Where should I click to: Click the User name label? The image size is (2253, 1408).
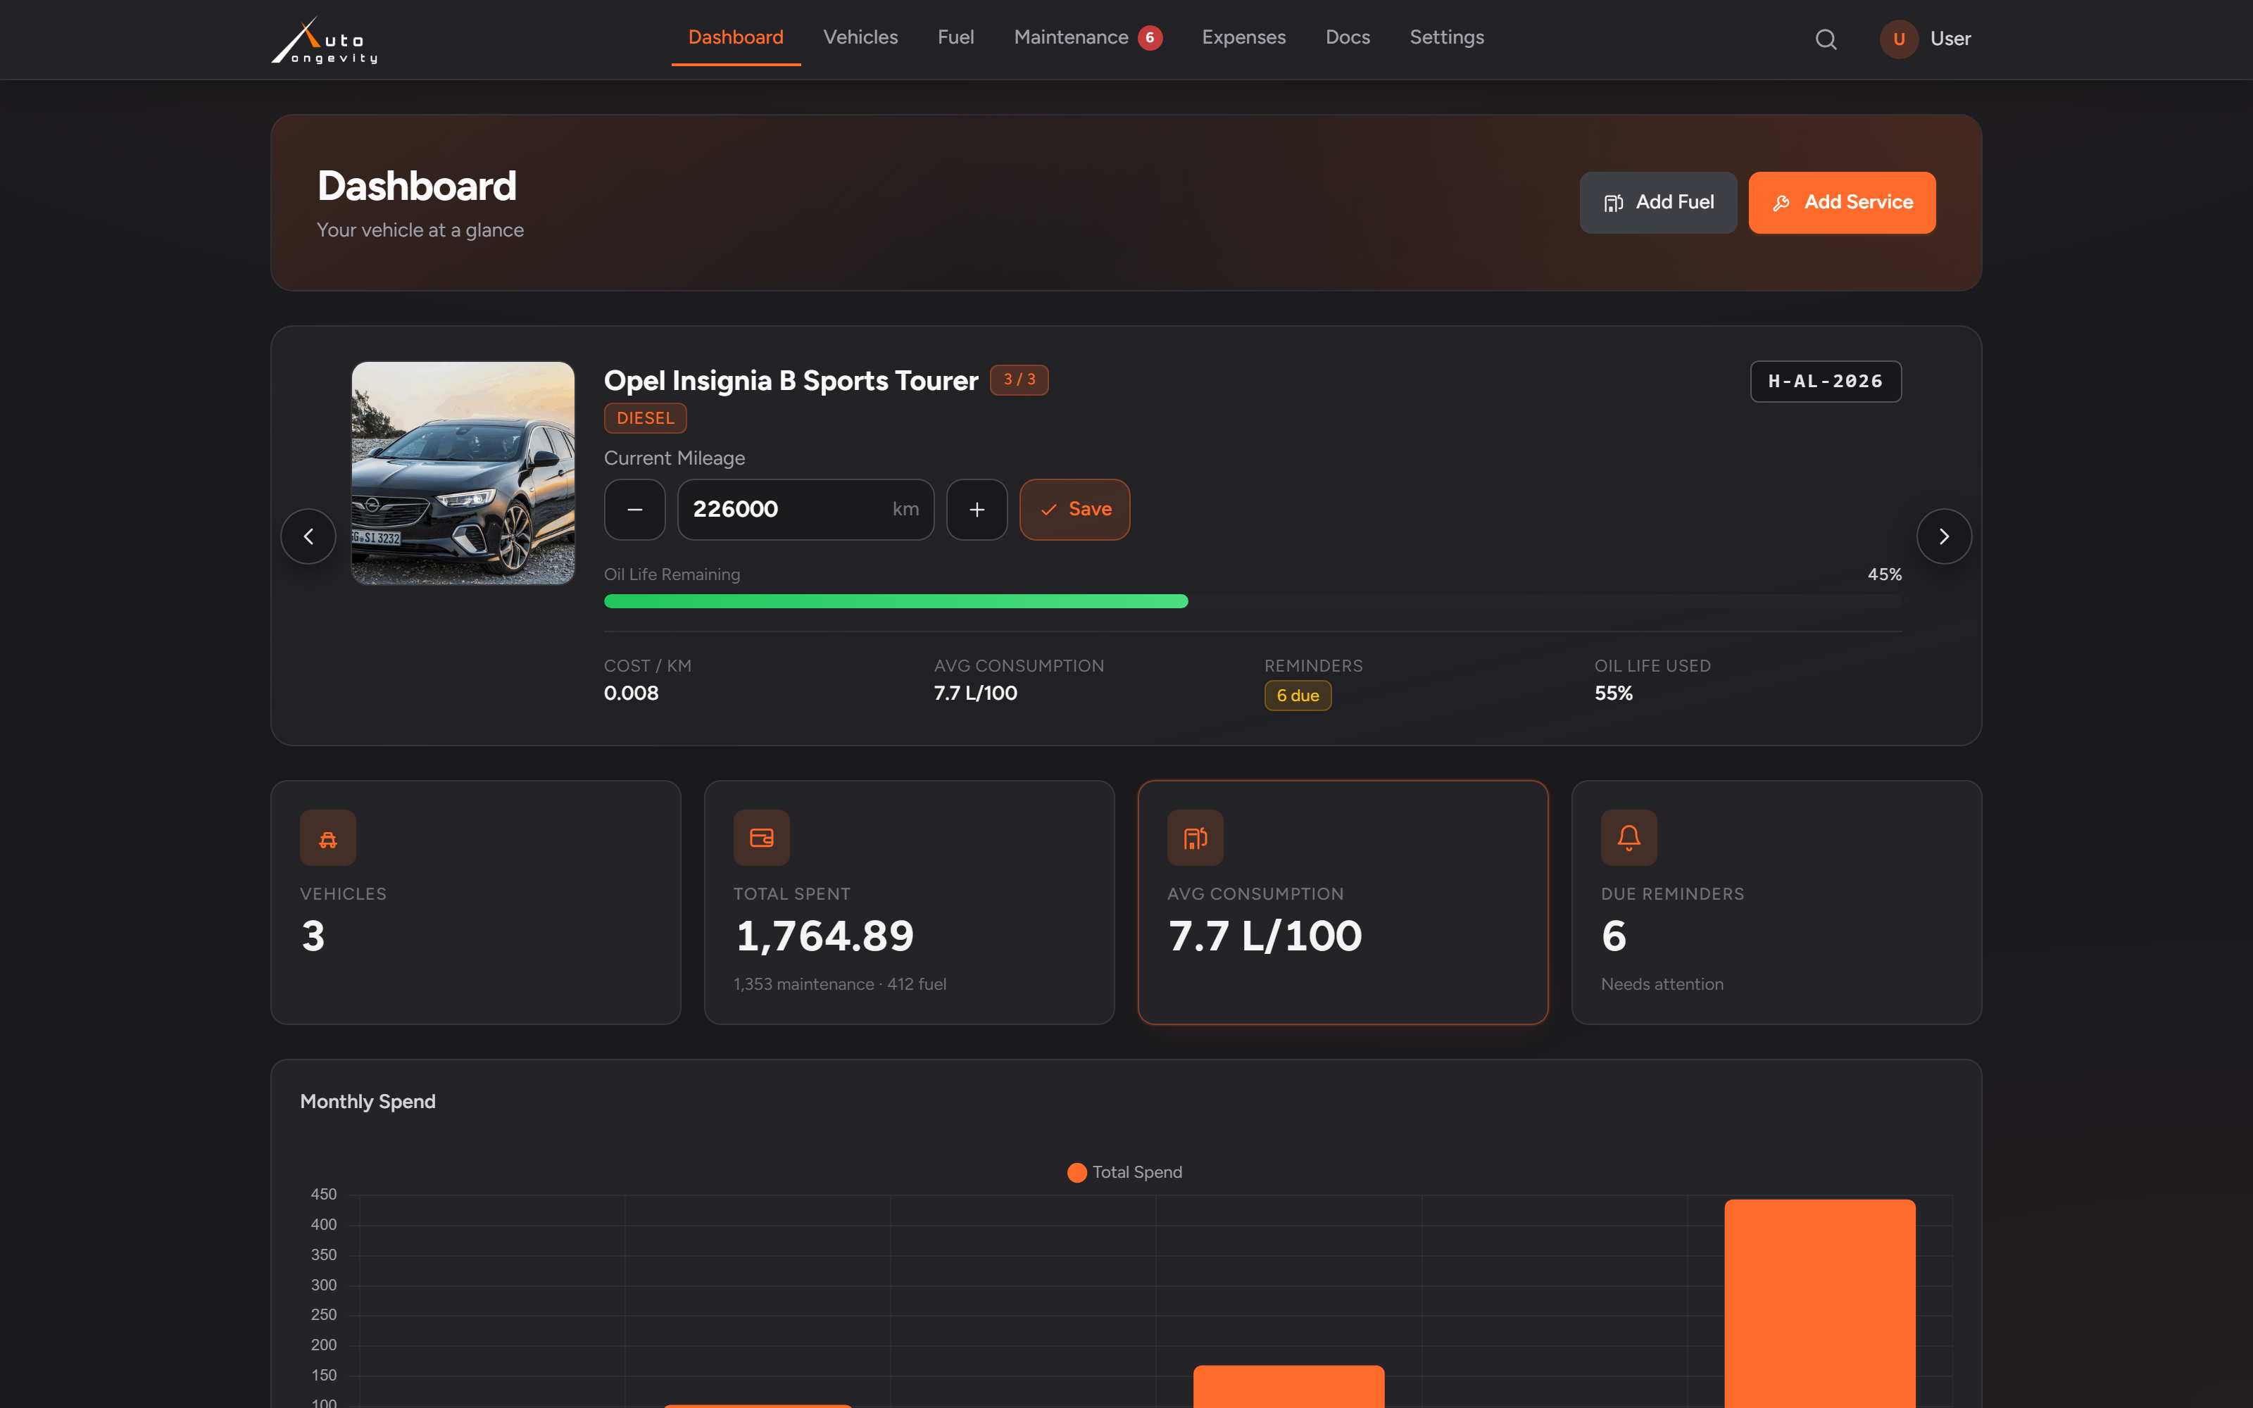click(x=1950, y=39)
